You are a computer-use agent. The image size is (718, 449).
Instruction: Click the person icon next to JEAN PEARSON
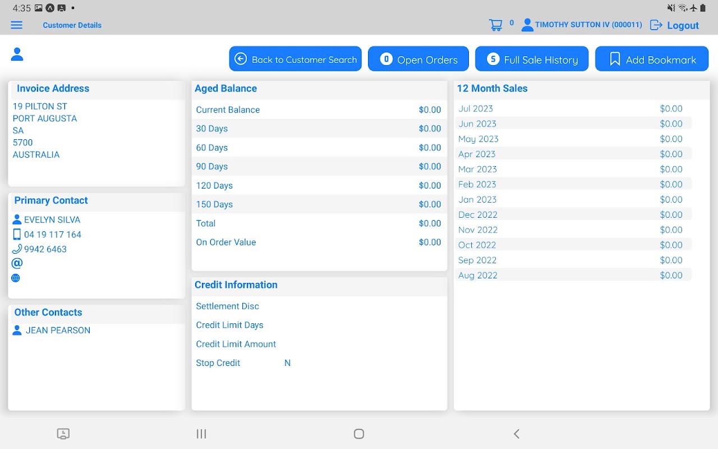pos(17,330)
